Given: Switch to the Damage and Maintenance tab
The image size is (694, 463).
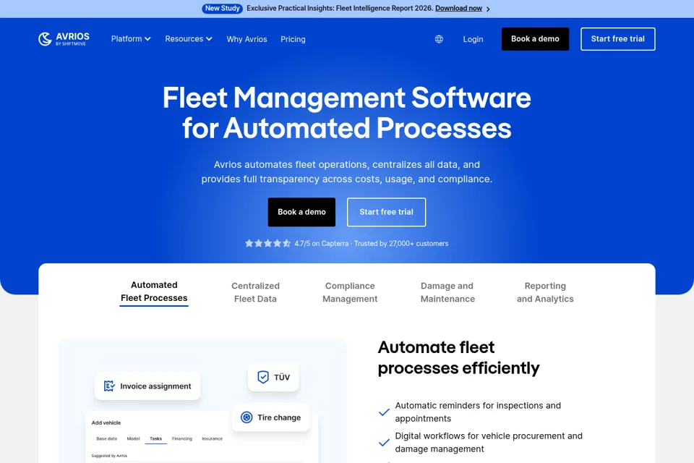Looking at the screenshot, I should click(x=447, y=292).
